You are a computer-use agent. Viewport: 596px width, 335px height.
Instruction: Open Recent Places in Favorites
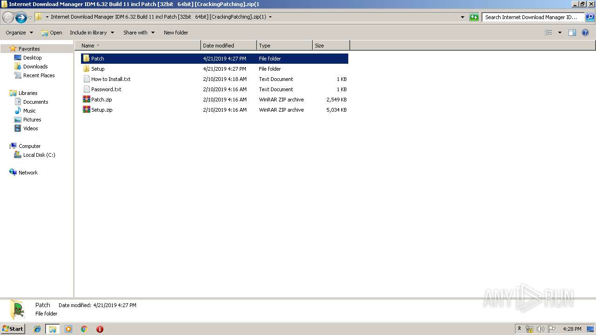pos(39,75)
